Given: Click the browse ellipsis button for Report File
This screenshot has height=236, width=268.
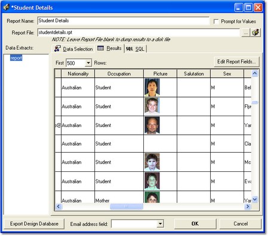Looking at the screenshot, I should 246,33.
